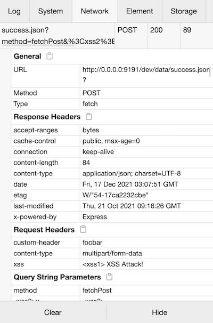Select the POST method cell in the request row
The height and width of the screenshot is (323, 213).
pyautogui.click(x=131, y=36)
